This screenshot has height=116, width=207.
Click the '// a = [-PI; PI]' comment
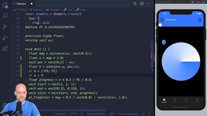[43, 71]
